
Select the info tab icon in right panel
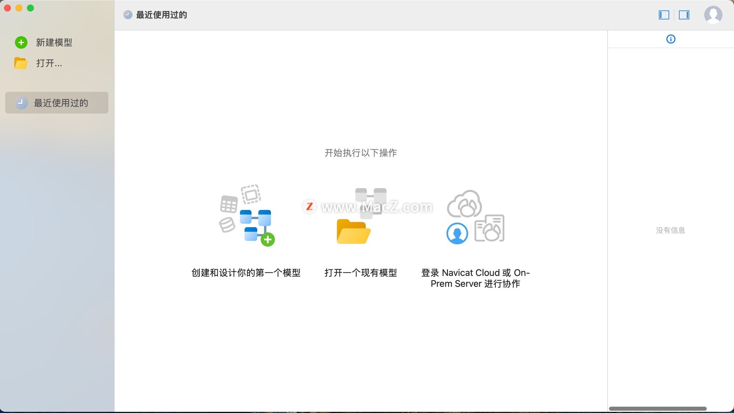(671, 39)
